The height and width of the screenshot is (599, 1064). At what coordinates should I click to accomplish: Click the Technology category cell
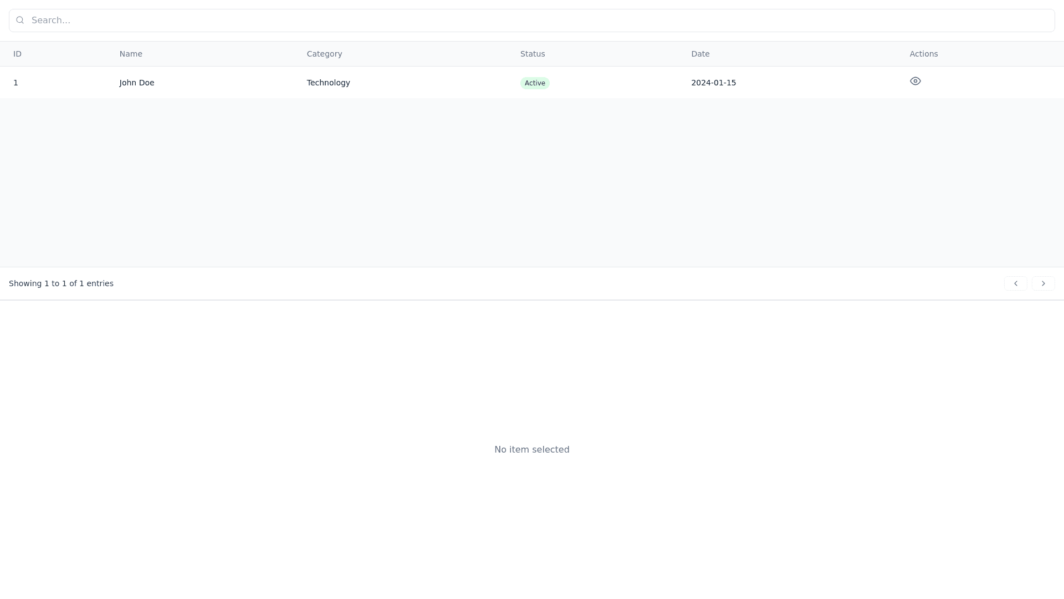coord(328,83)
